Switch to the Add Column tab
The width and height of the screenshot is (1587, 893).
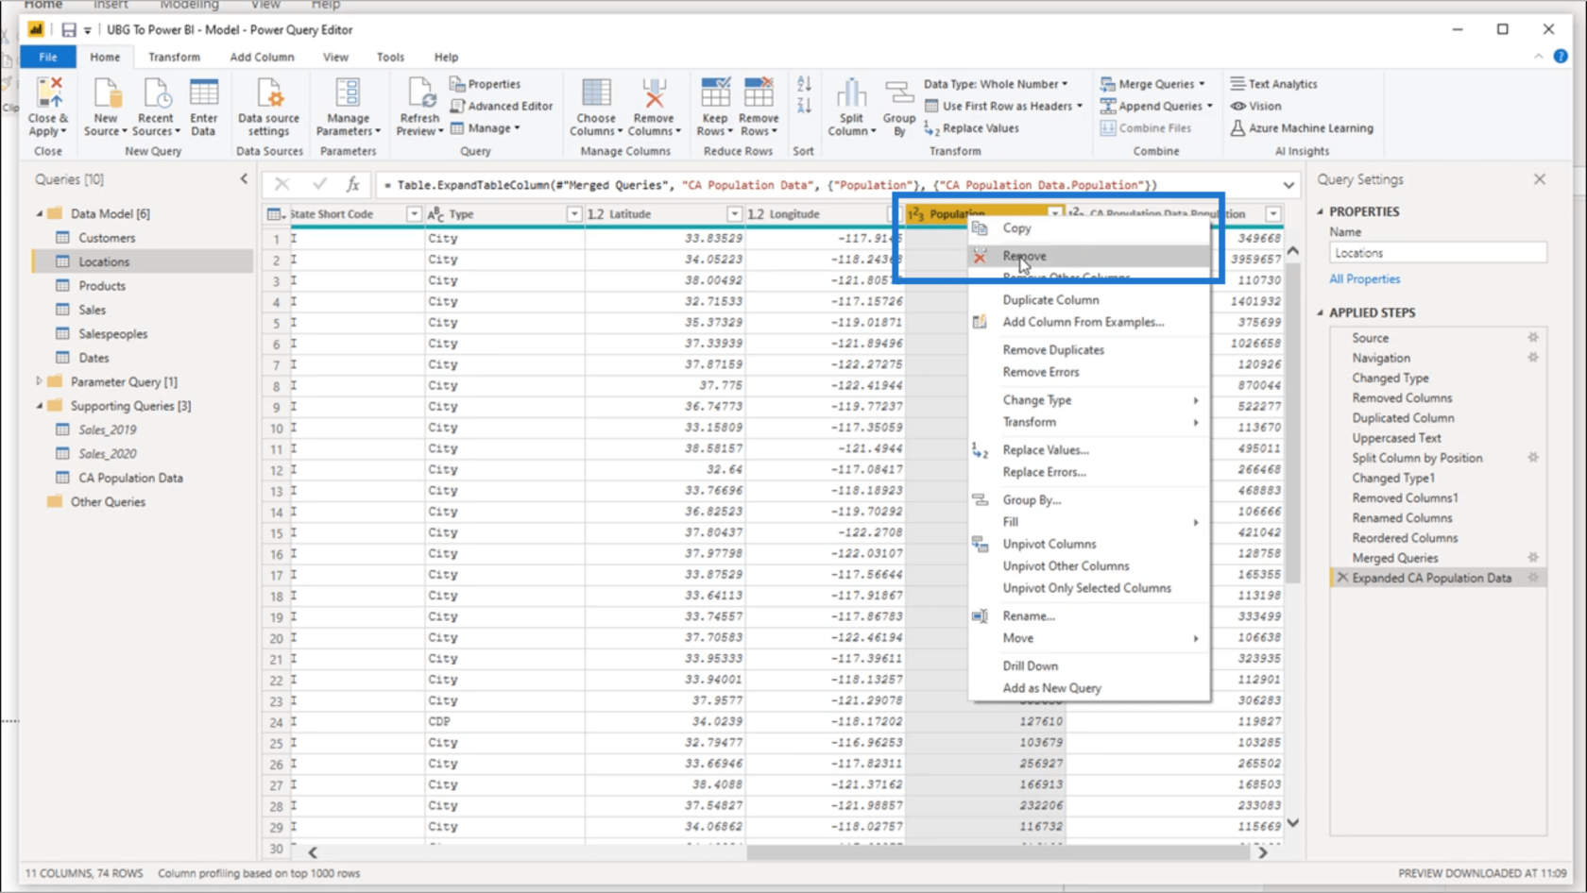[x=262, y=57]
